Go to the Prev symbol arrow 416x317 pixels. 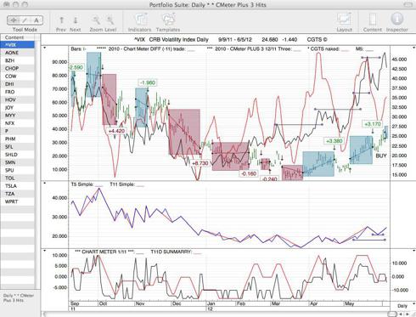pos(61,20)
